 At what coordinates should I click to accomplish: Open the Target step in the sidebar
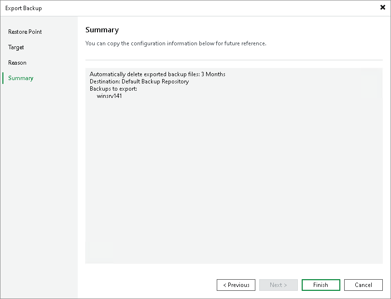click(x=16, y=47)
